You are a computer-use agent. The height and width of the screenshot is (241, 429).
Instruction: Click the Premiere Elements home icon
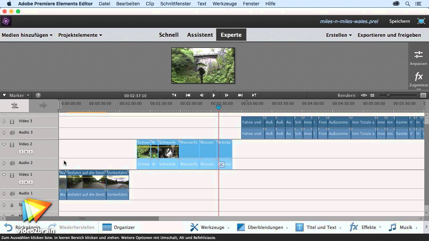click(x=6, y=21)
